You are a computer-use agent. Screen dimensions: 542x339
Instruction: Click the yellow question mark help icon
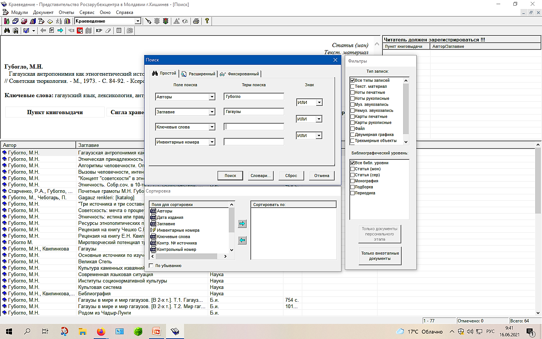pos(207,21)
